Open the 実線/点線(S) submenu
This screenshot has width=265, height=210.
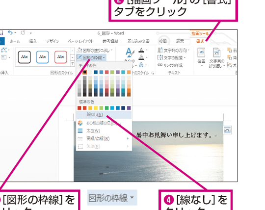(104, 139)
